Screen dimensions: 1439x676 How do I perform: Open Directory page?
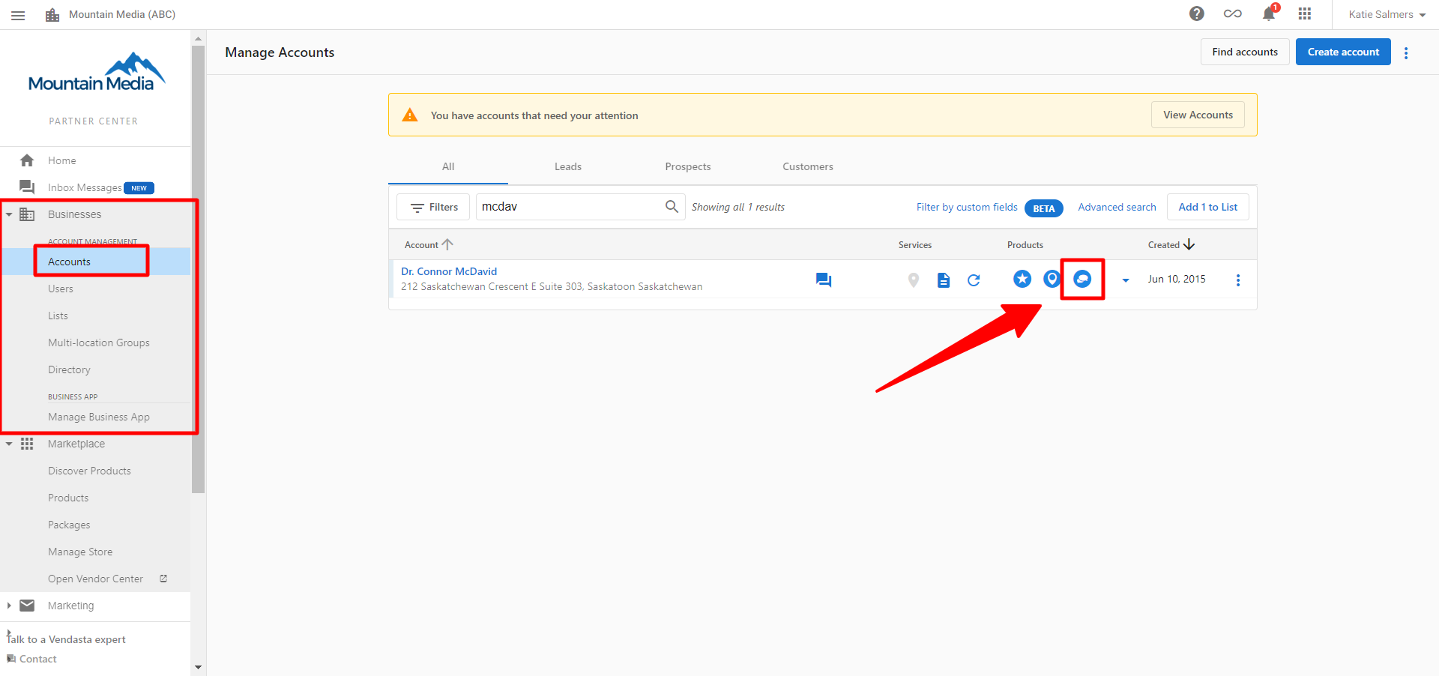click(69, 369)
